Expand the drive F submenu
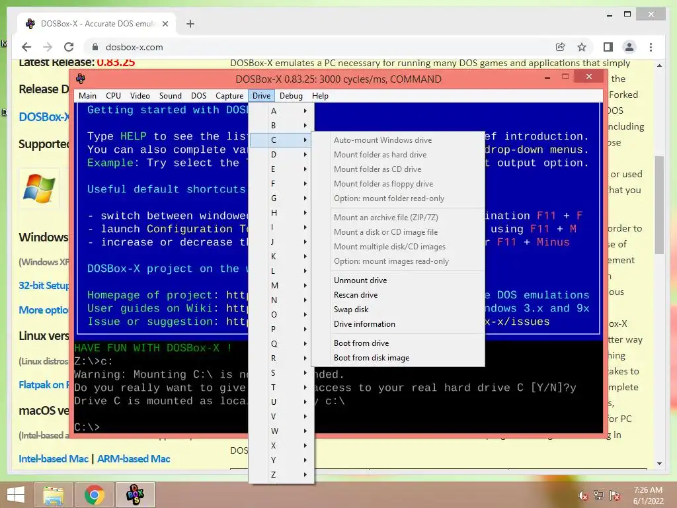The width and height of the screenshot is (677, 508). 282,184
